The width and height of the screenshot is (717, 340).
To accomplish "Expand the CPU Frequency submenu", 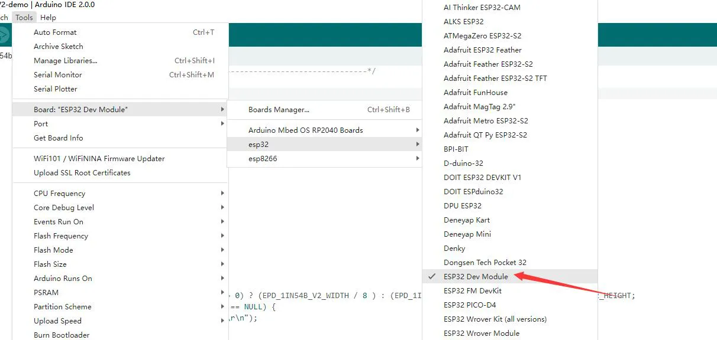I will pos(120,194).
